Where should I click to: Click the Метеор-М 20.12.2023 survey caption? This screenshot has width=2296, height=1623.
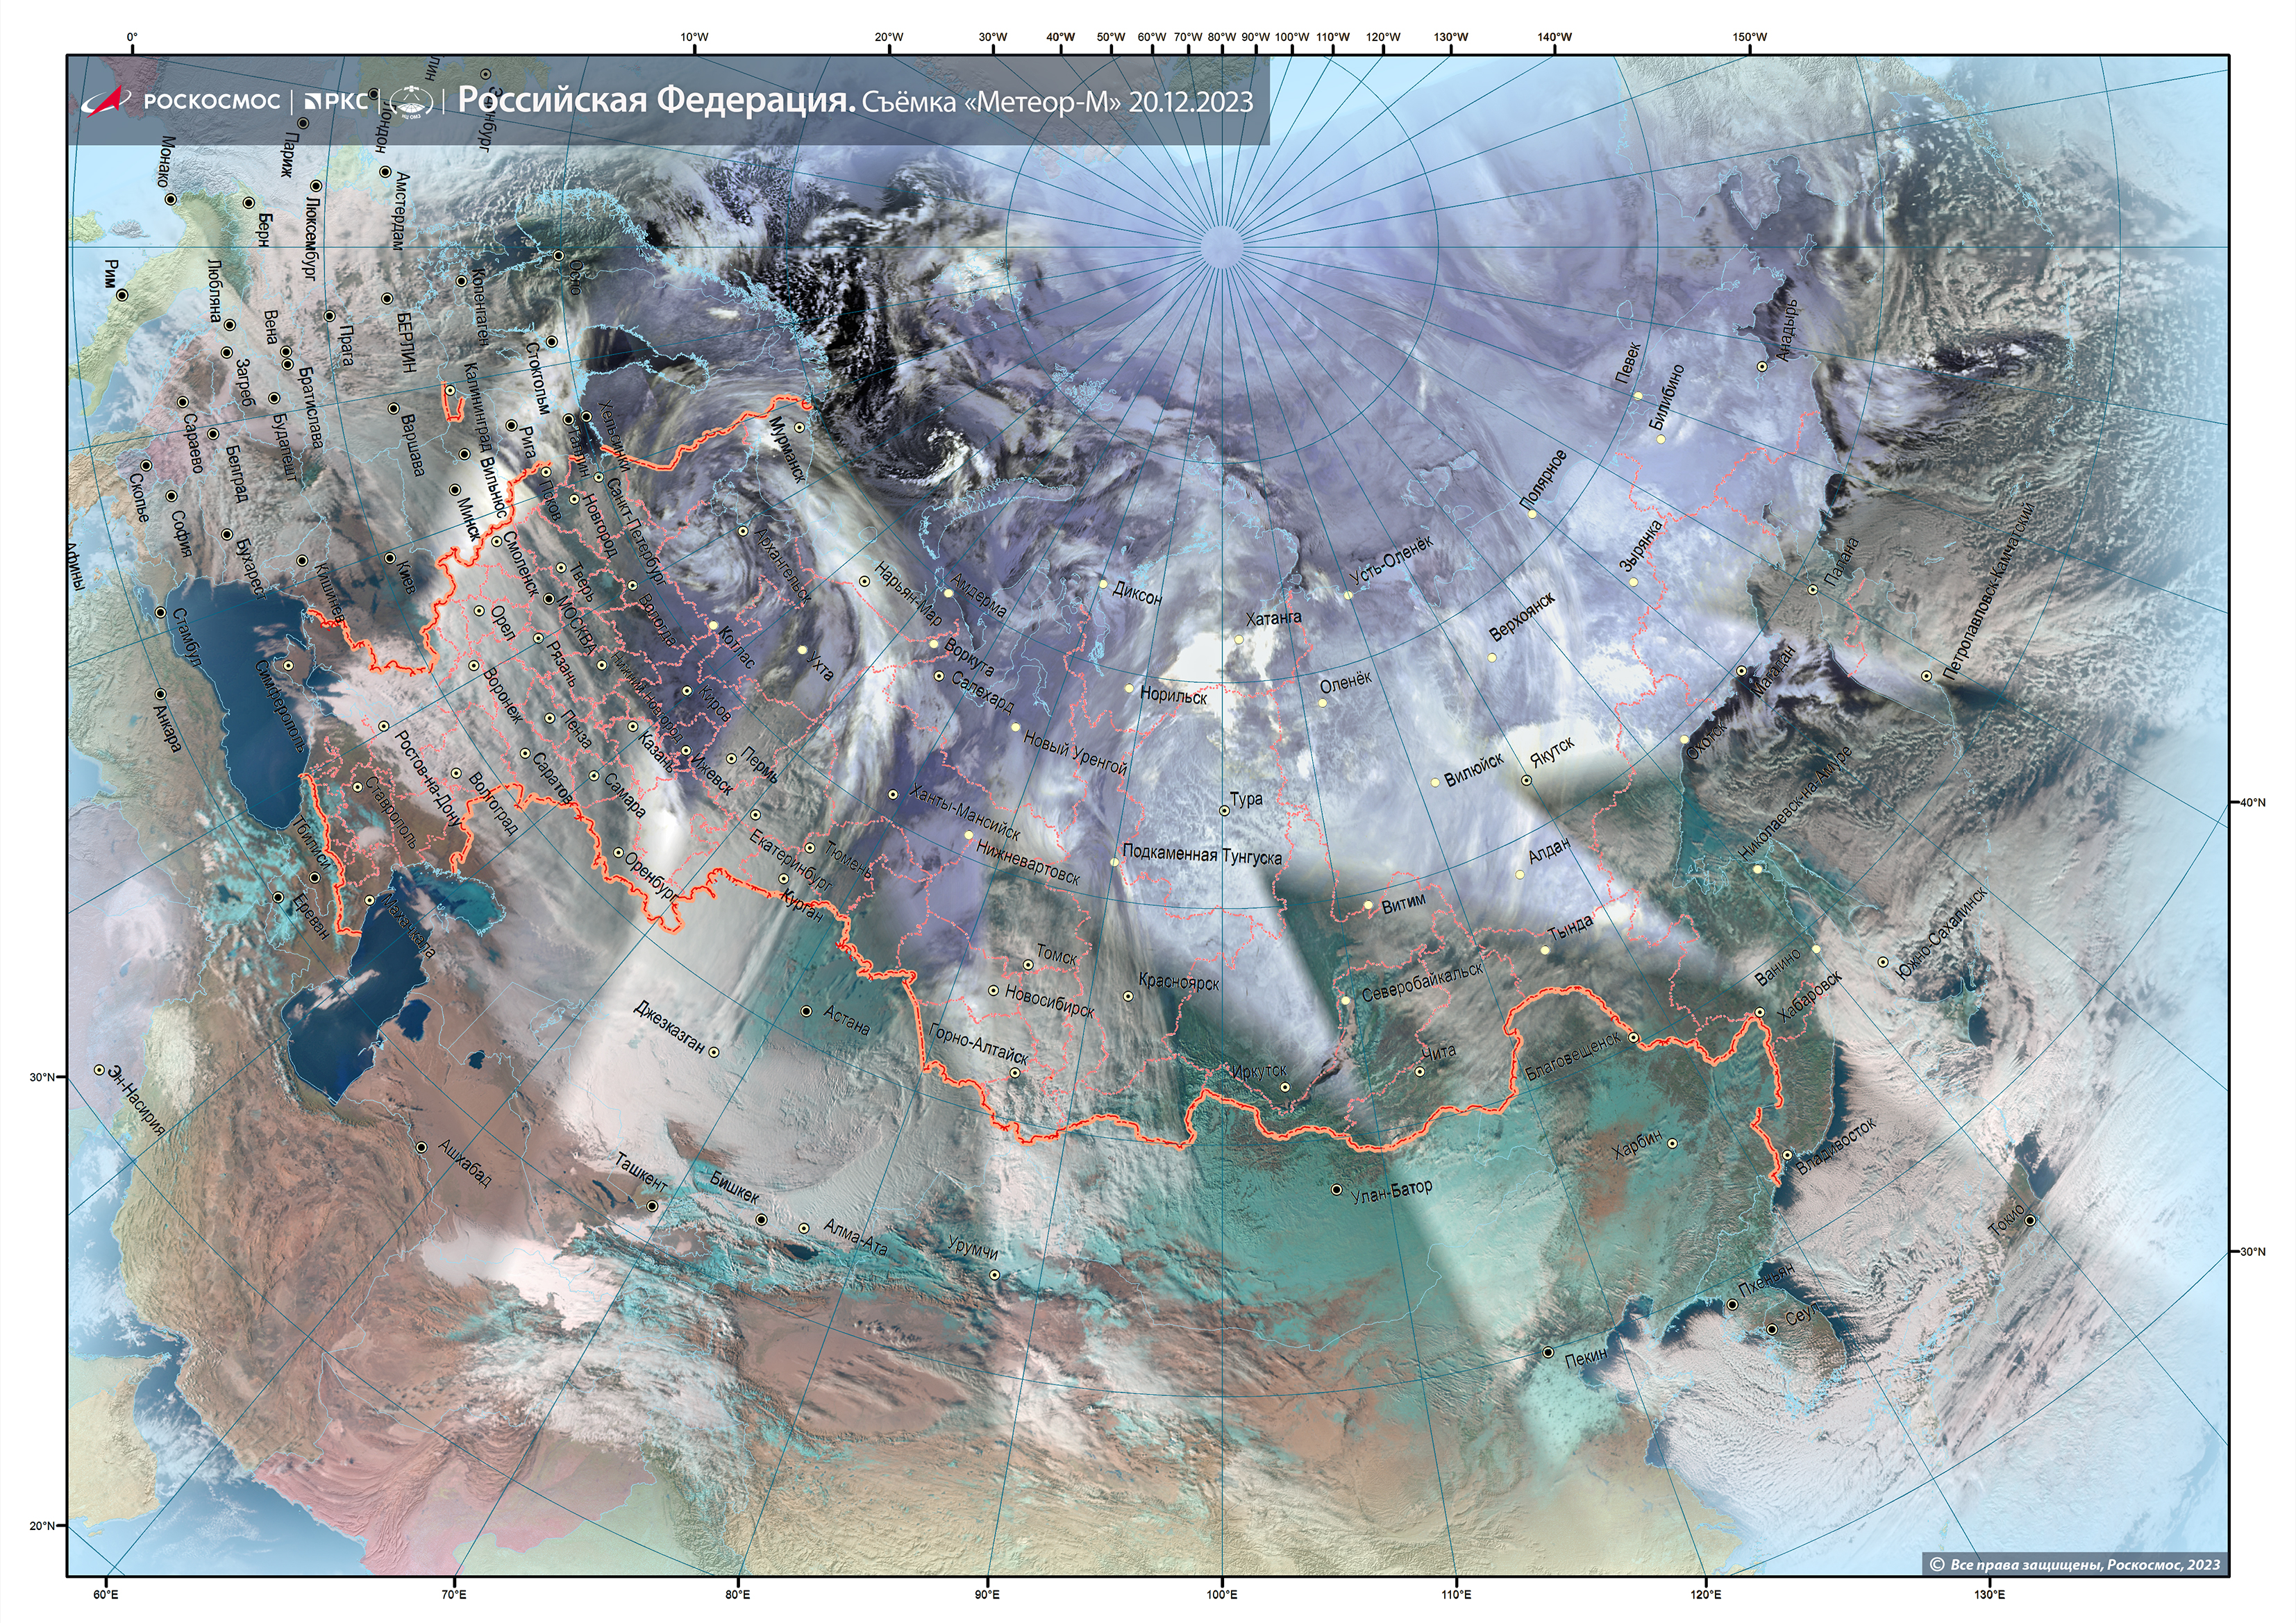click(x=1057, y=102)
